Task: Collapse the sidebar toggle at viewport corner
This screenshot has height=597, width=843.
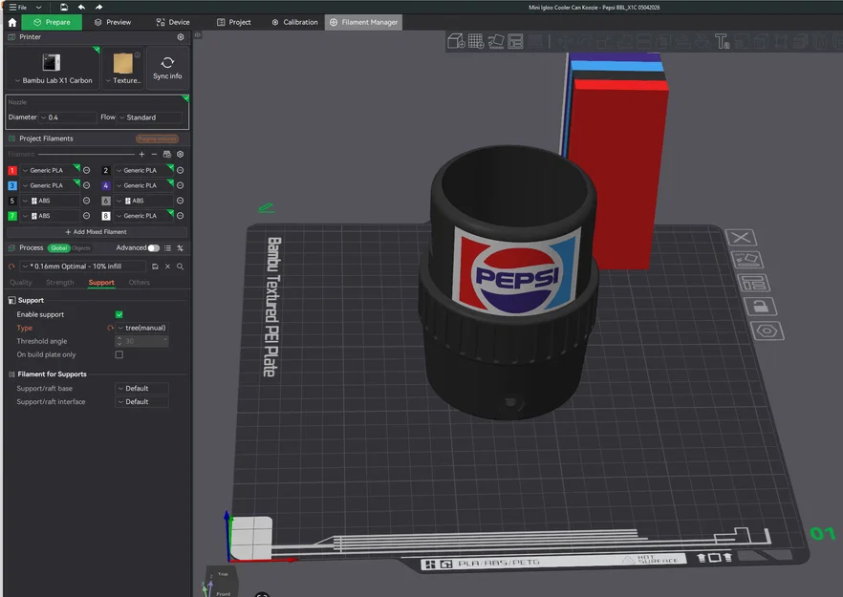Action: (x=197, y=35)
